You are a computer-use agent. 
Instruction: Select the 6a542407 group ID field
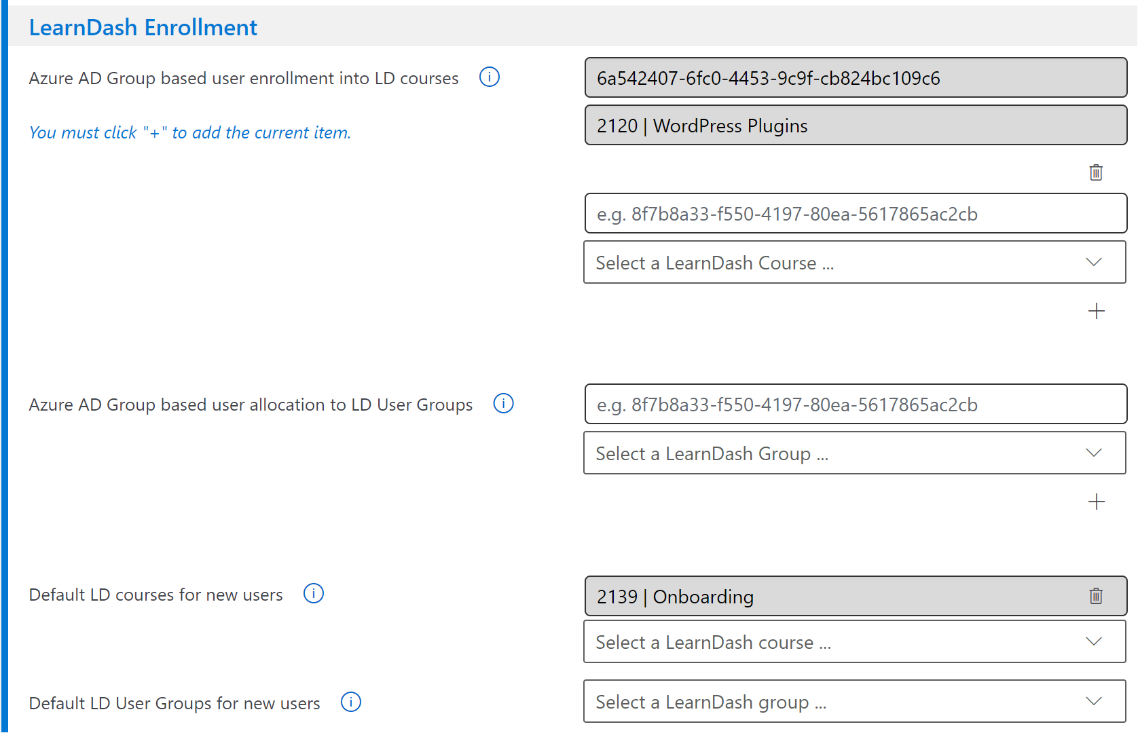[856, 78]
